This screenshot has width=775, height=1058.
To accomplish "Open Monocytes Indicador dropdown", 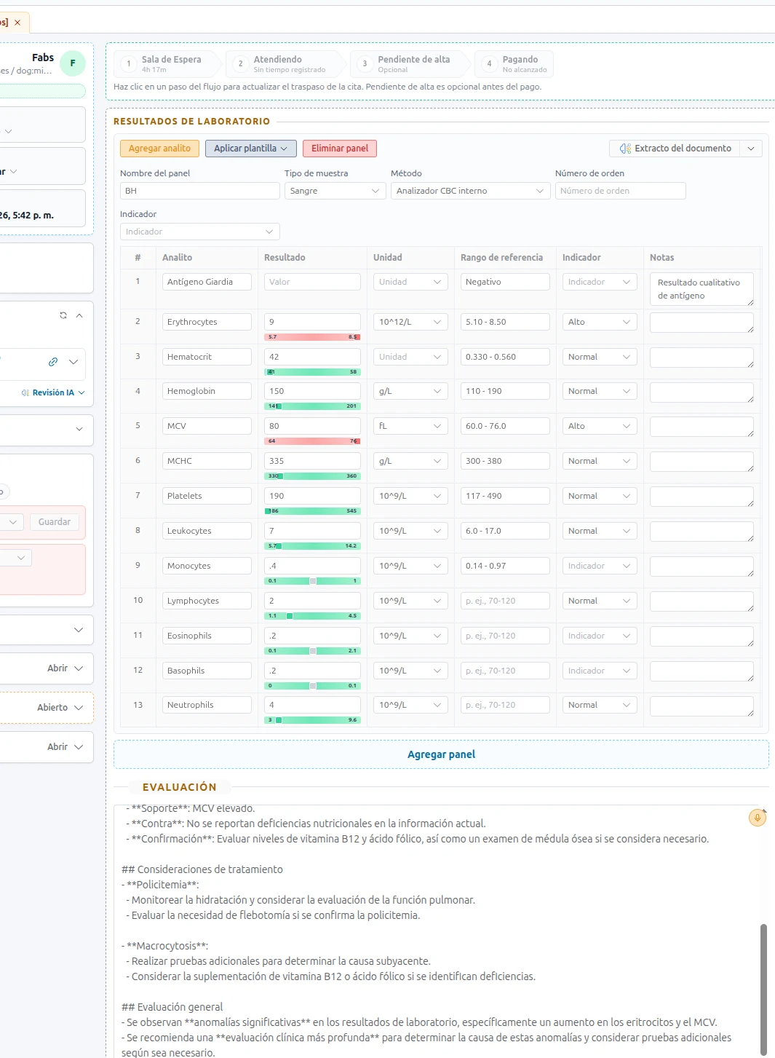I will coord(600,566).
